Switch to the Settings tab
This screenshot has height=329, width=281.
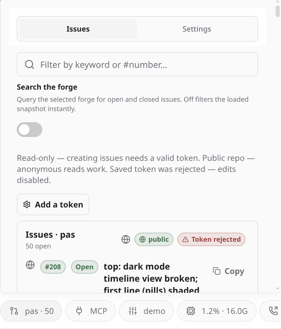pyautogui.click(x=196, y=29)
